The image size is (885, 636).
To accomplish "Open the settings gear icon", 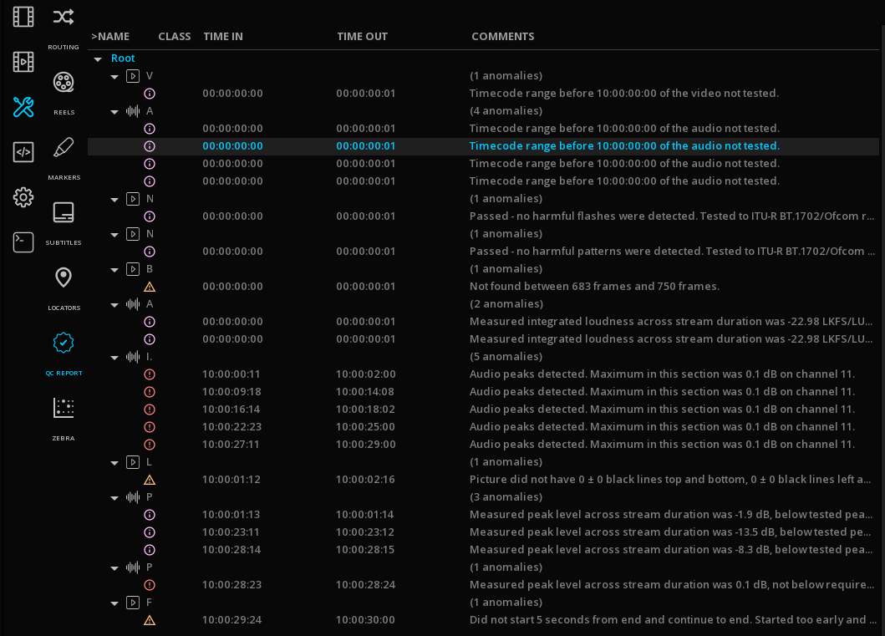I will 23,197.
